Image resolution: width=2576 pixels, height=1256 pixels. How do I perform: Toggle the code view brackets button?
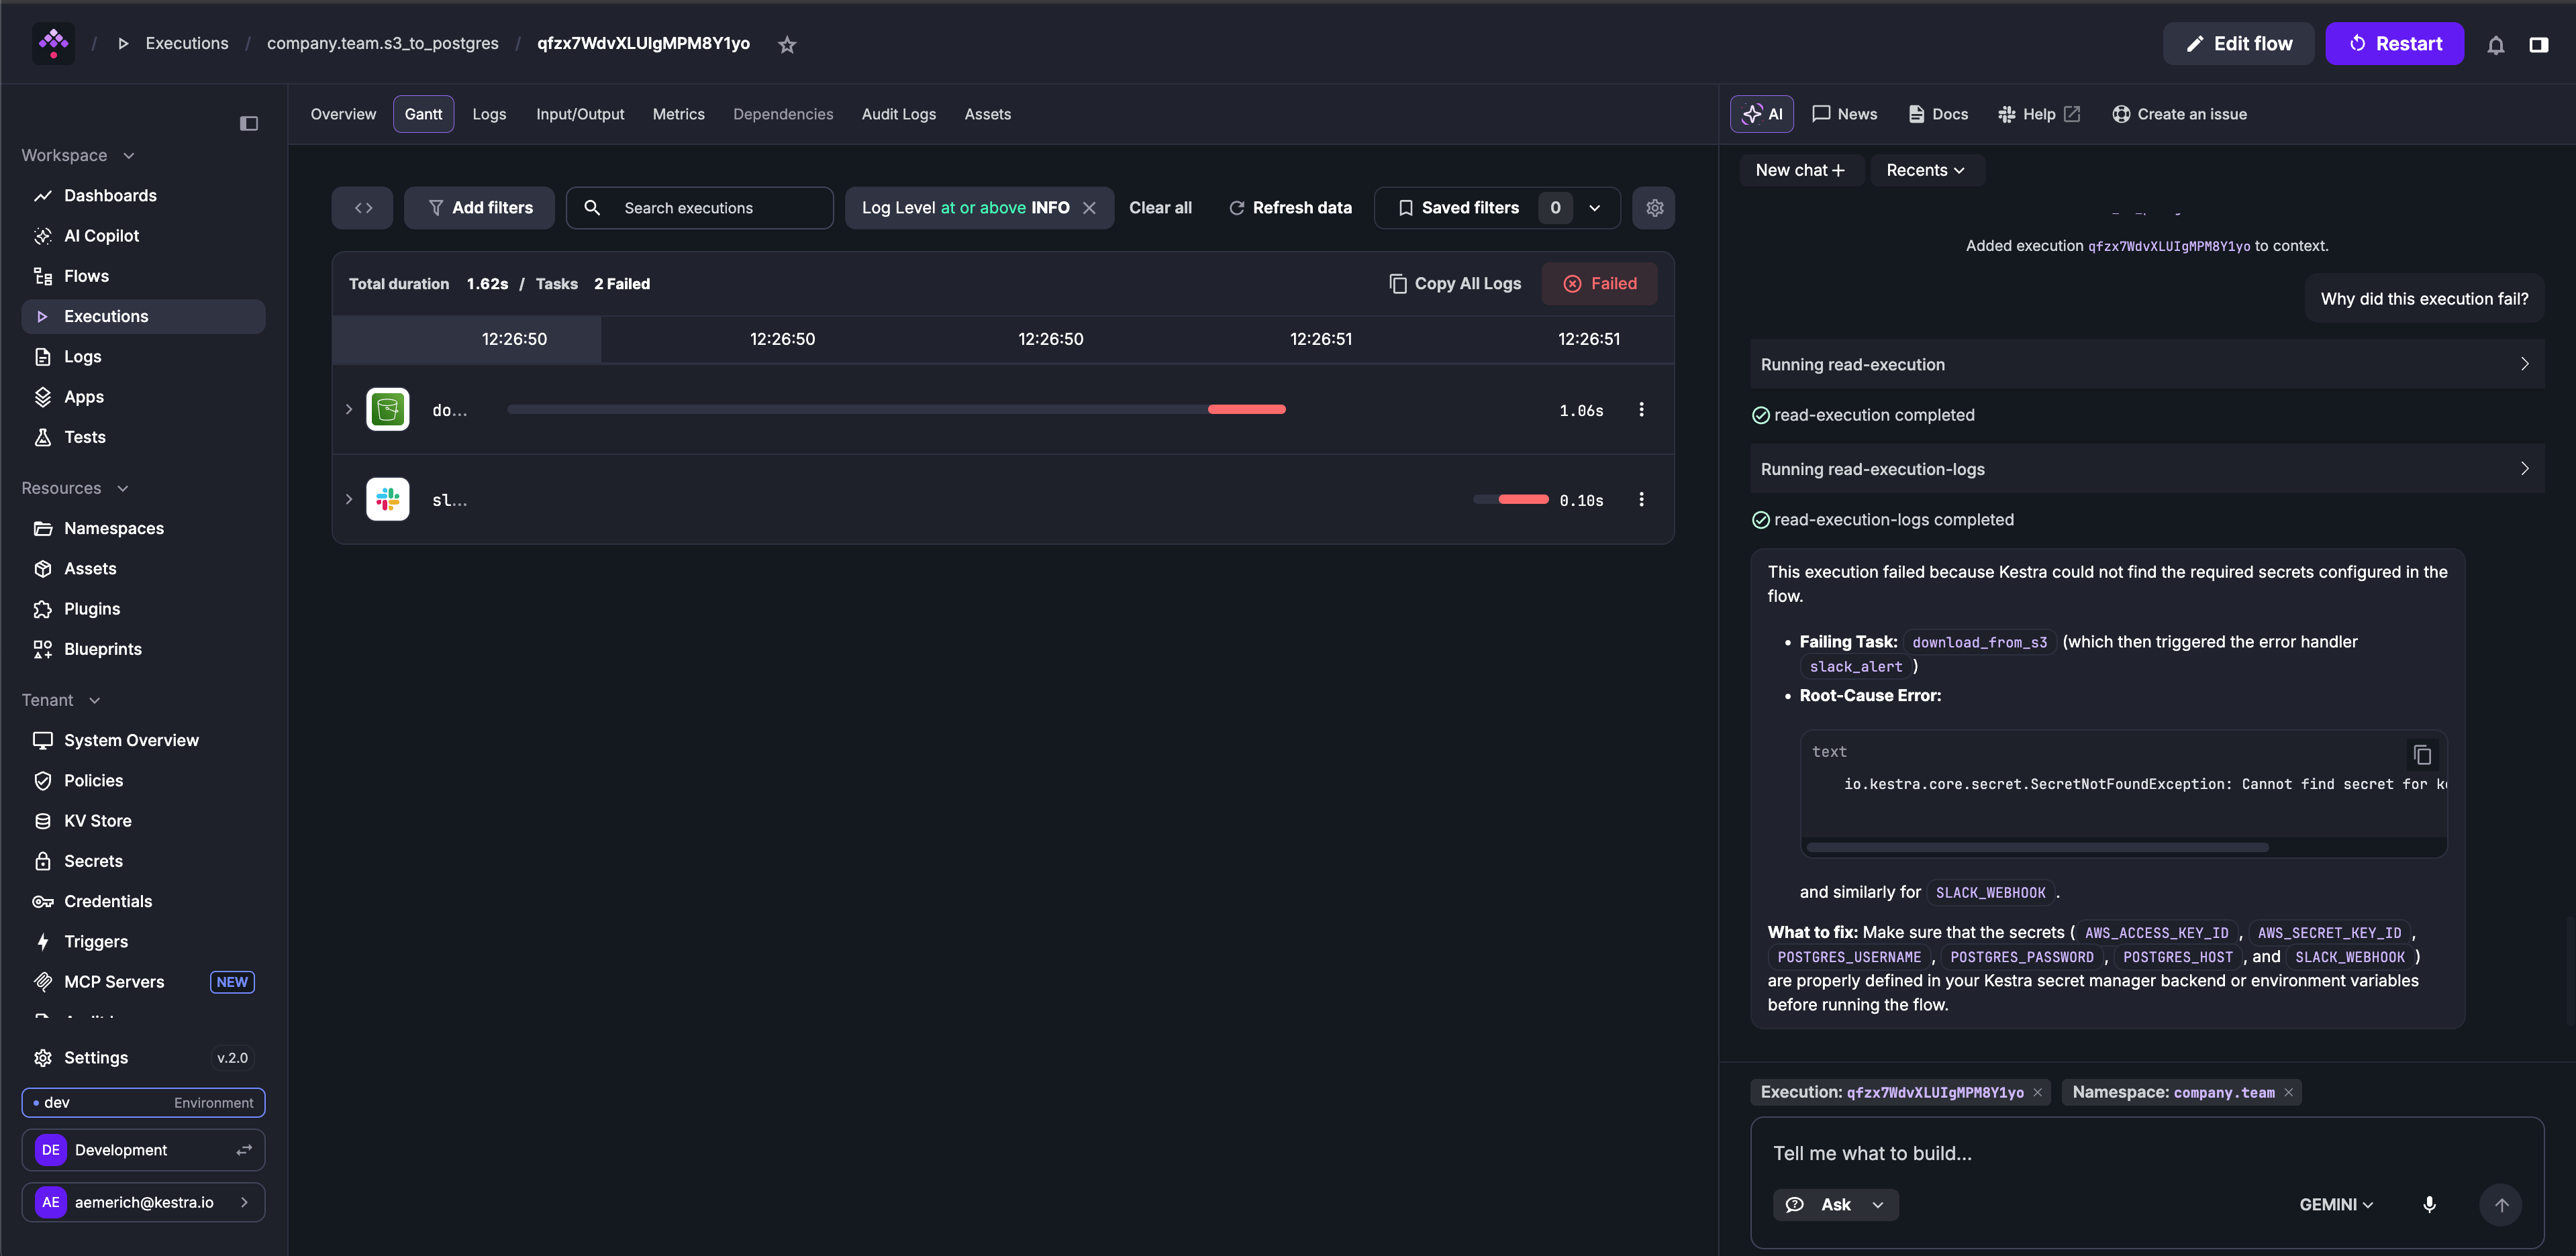tap(363, 208)
